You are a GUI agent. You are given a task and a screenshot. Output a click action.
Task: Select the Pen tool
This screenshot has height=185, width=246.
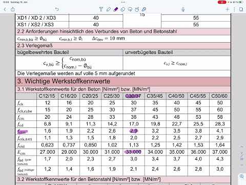click(x=108, y=9)
